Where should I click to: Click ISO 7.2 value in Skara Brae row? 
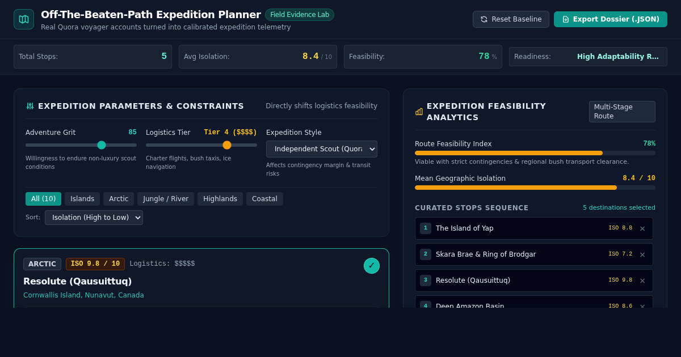coord(620,254)
